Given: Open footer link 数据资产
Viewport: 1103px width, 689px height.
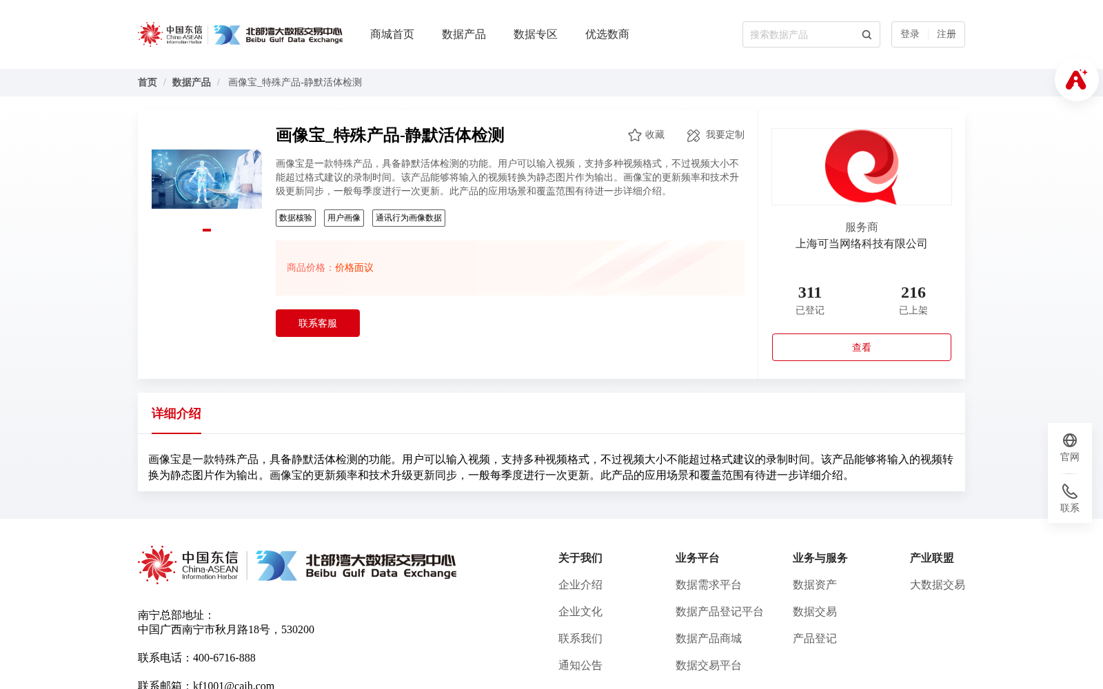Looking at the screenshot, I should 815,585.
